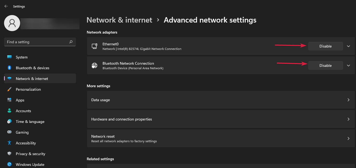This screenshot has height=168, width=356.
Task: Click the Accessibility figure icon
Action: [x=9, y=143]
